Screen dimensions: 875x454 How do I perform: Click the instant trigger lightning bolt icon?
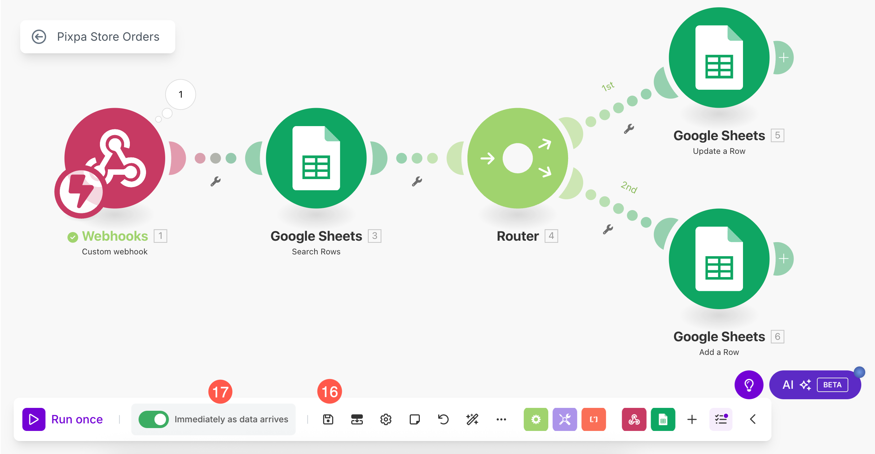coord(80,192)
